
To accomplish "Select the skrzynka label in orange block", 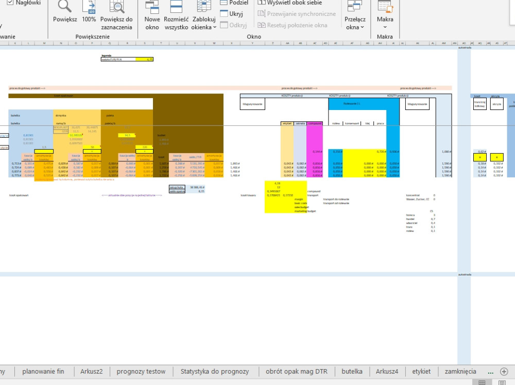I will pyautogui.click(x=61, y=116).
